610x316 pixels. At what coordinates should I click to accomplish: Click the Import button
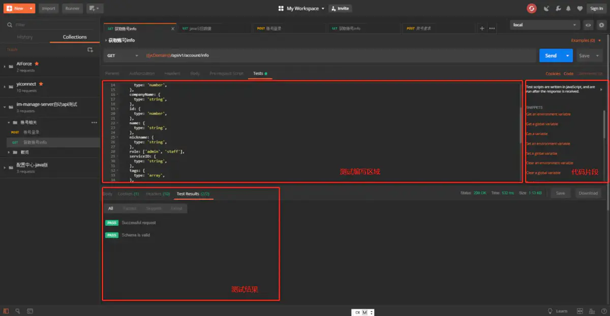coord(49,8)
